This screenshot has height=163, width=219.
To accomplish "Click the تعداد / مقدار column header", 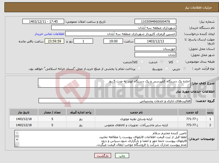I will (x=52, y=112).
